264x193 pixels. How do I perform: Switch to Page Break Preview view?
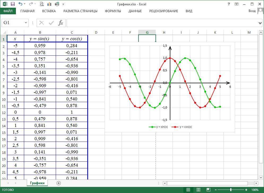point(208,190)
